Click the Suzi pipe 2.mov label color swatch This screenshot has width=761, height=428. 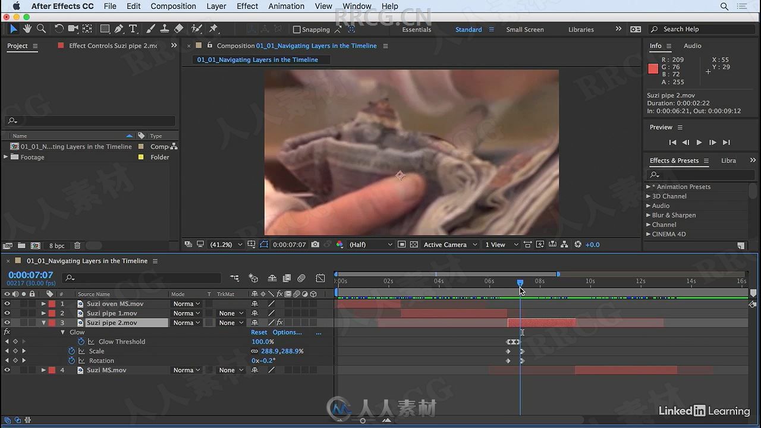point(52,323)
